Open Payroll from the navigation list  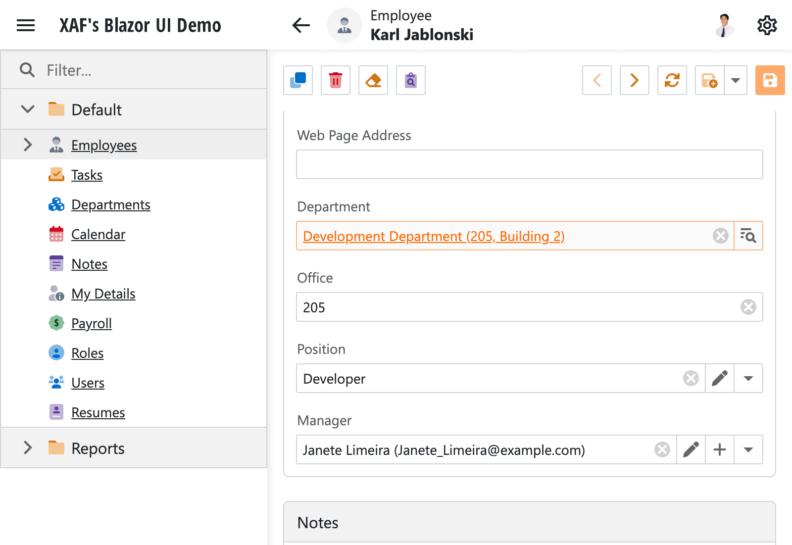pyautogui.click(x=92, y=323)
